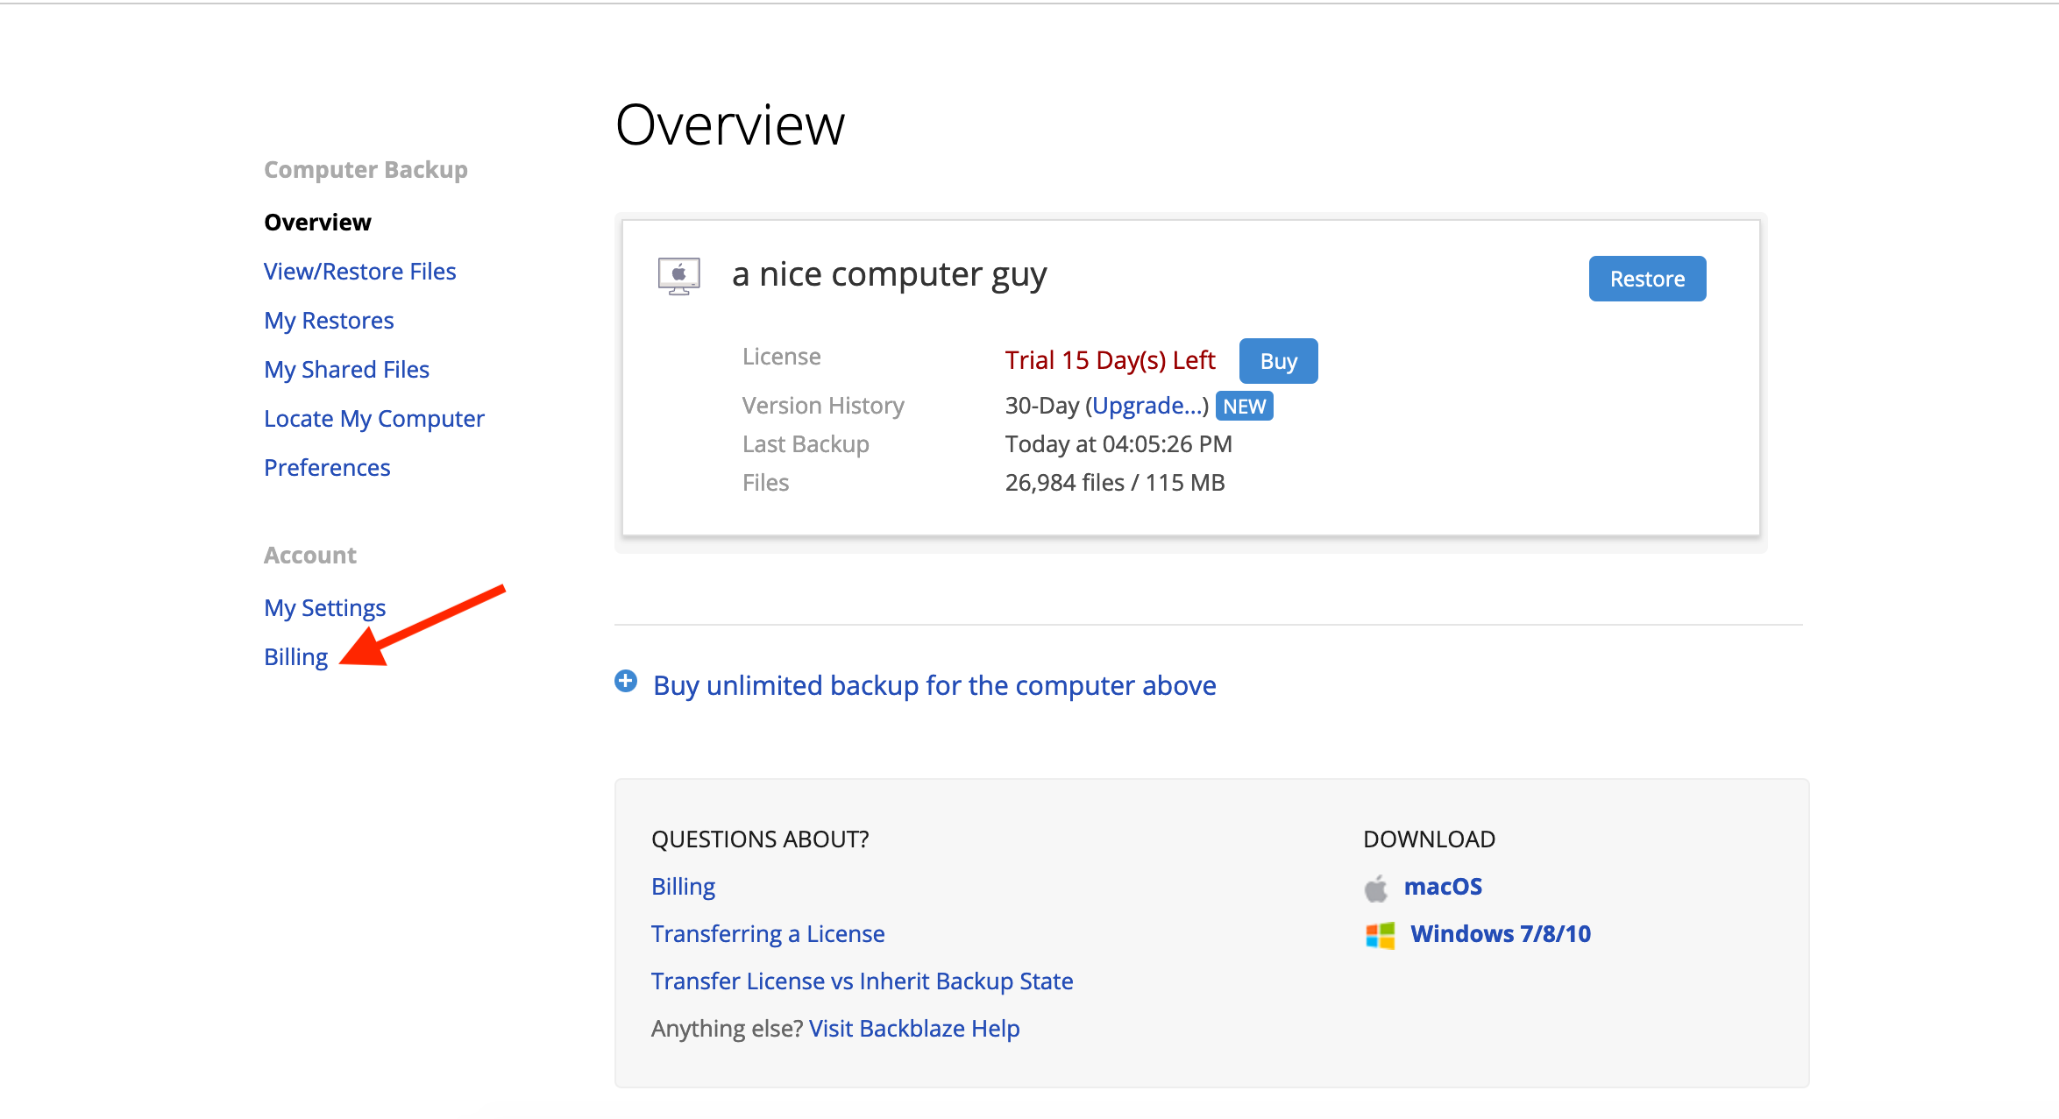Open My Shared Files in the sidebar

346,370
